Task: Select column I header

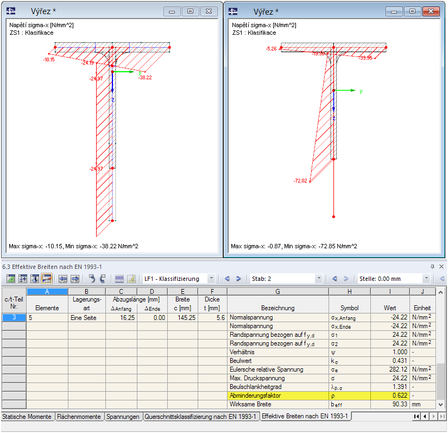Action: point(390,292)
